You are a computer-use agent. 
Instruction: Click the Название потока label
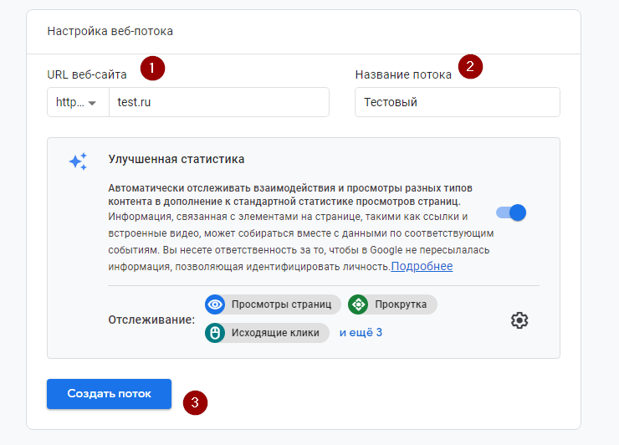click(403, 74)
